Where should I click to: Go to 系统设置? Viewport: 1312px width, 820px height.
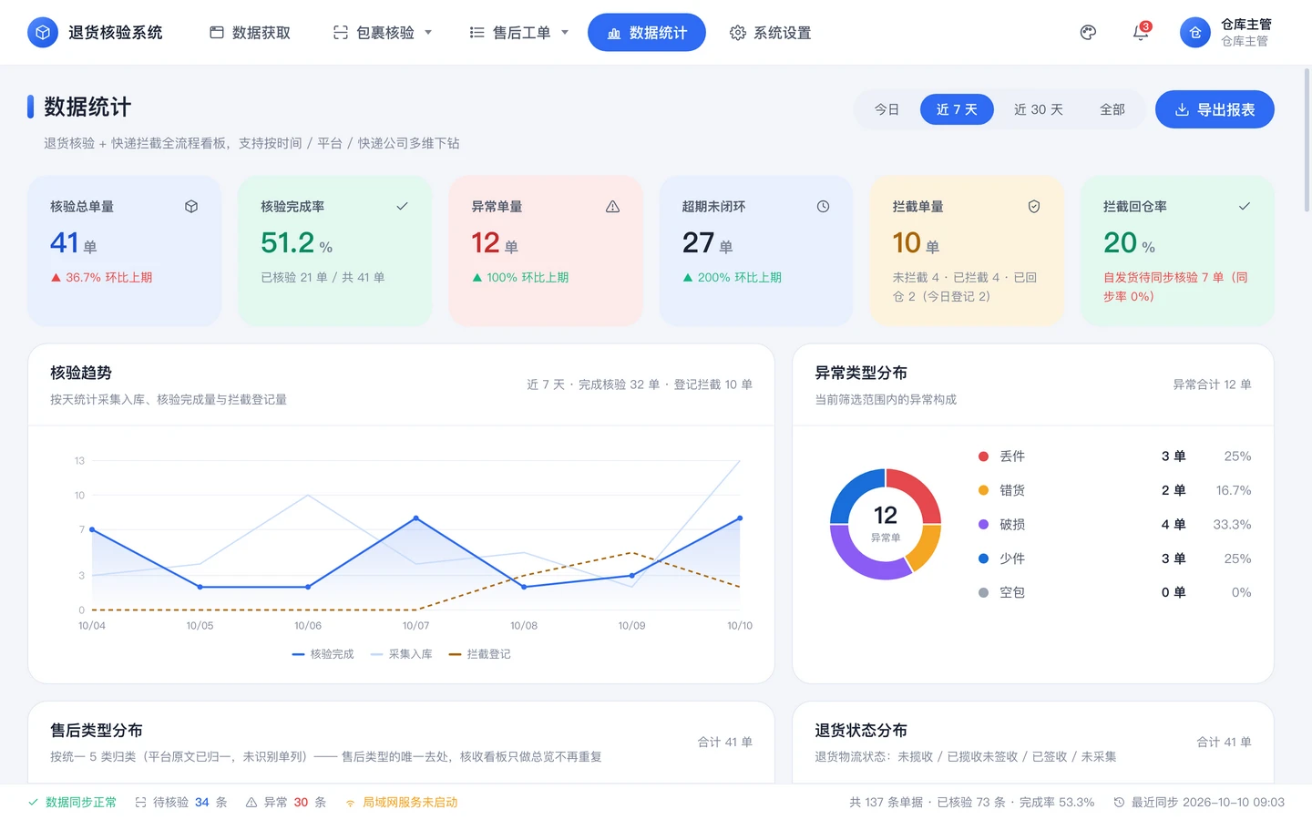point(770,33)
